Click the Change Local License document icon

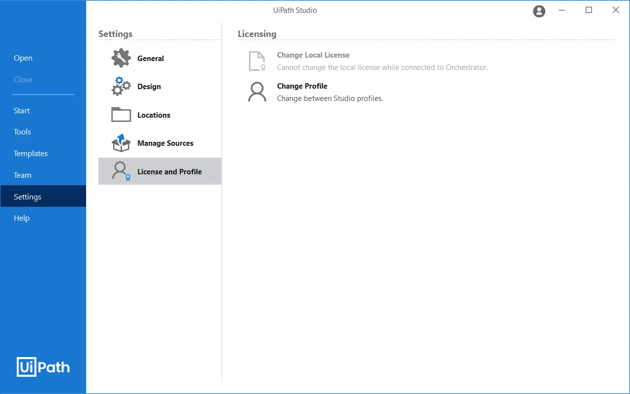click(257, 61)
